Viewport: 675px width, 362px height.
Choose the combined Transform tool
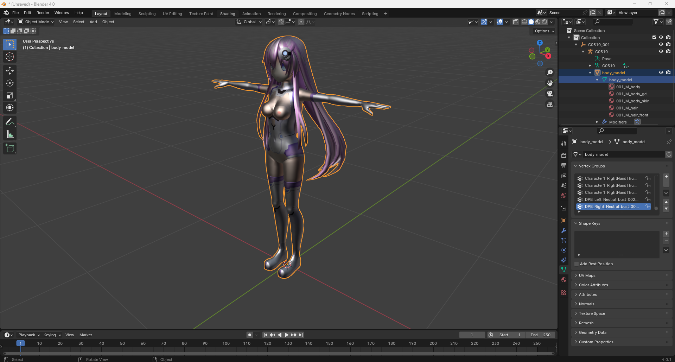10,108
